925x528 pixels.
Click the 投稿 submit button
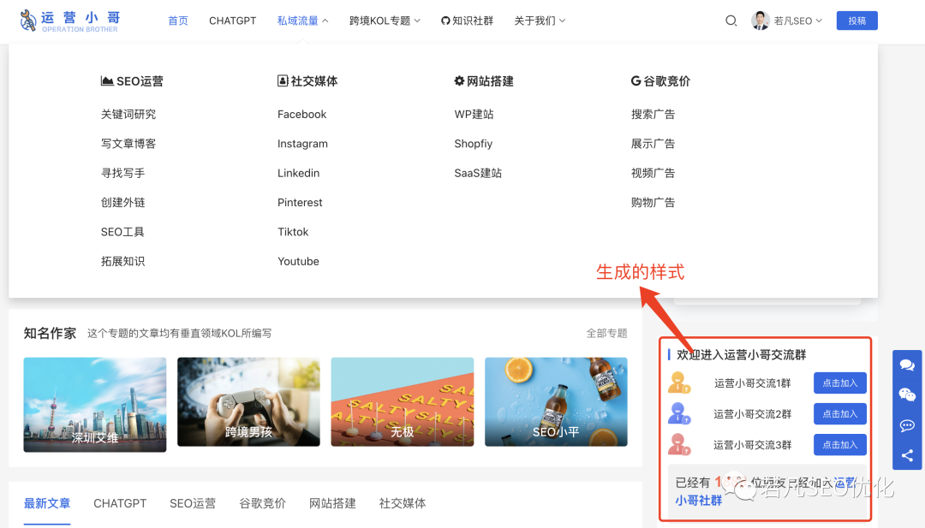856,21
